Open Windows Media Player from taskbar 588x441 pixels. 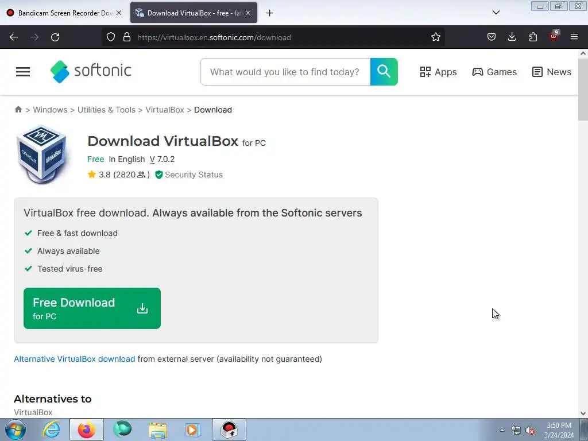coord(193,430)
